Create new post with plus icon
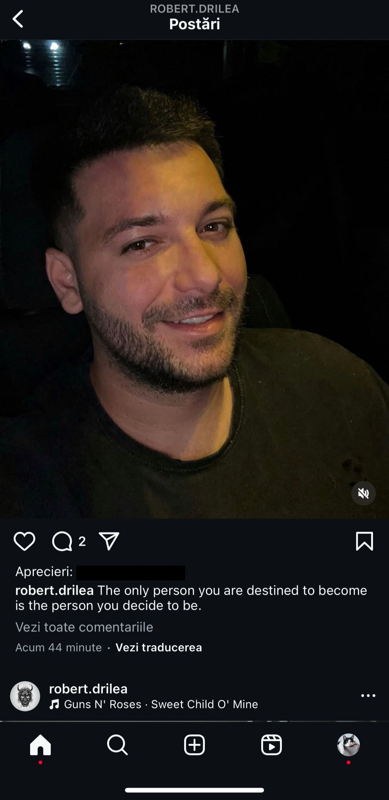 point(194,745)
